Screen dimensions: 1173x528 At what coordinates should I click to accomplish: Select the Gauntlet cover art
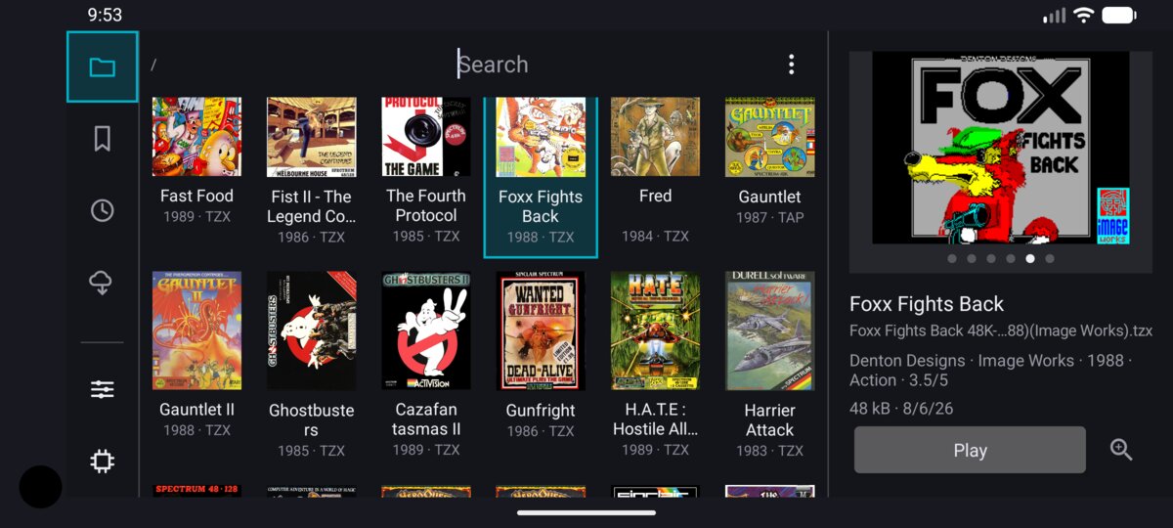click(x=769, y=136)
